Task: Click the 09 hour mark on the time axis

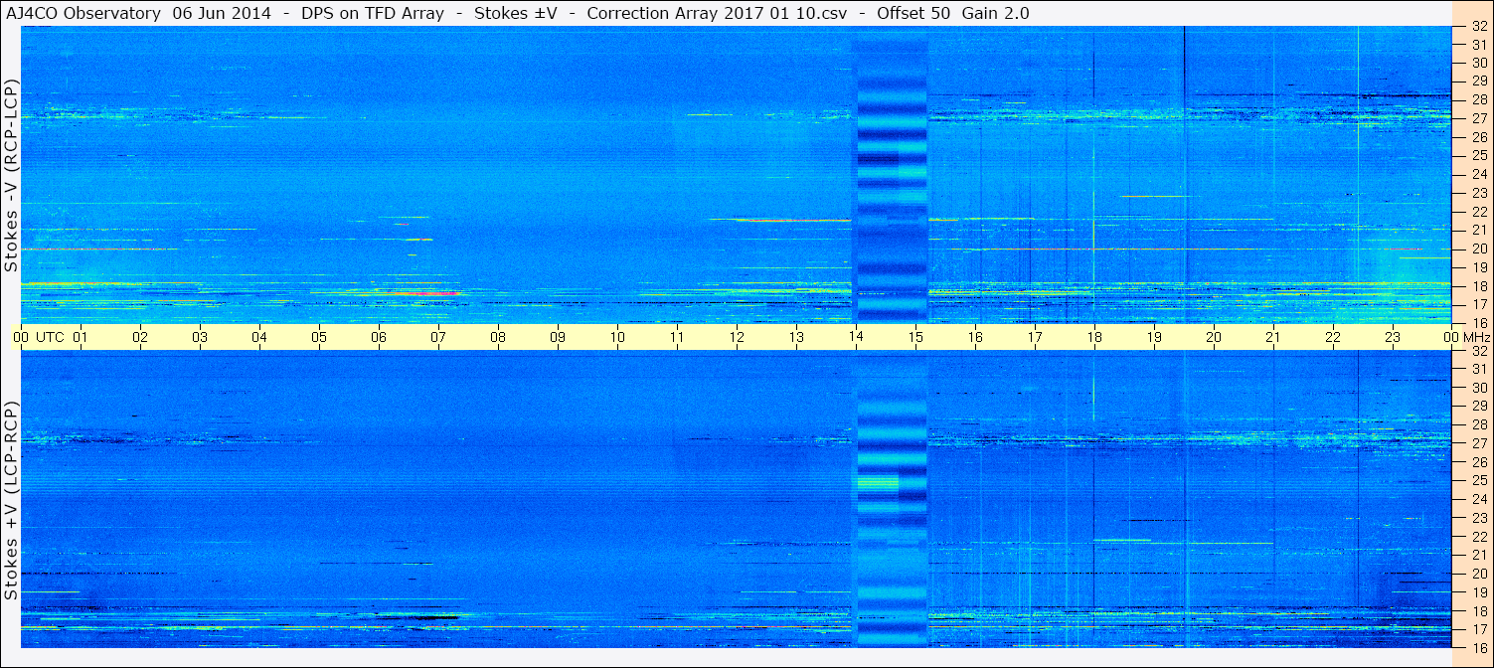Action: [x=558, y=337]
